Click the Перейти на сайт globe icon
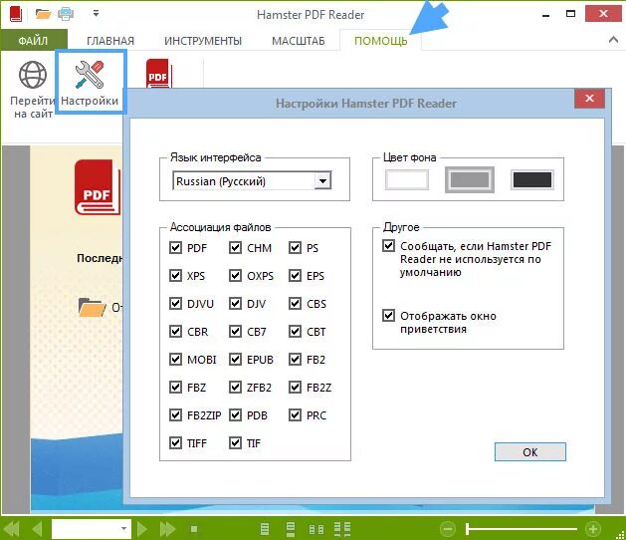626x540 pixels. pos(33,75)
